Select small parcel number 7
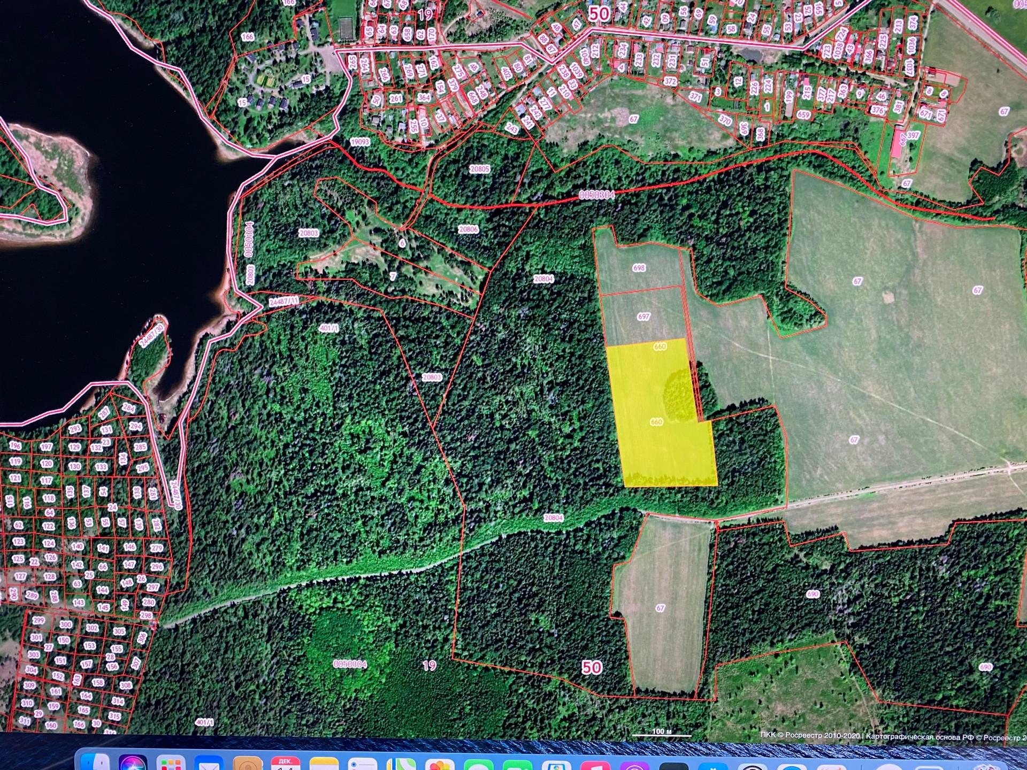Image resolution: width=1027 pixels, height=770 pixels. point(393,276)
